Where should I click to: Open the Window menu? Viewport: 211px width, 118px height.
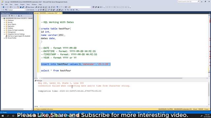(x=34, y=4)
